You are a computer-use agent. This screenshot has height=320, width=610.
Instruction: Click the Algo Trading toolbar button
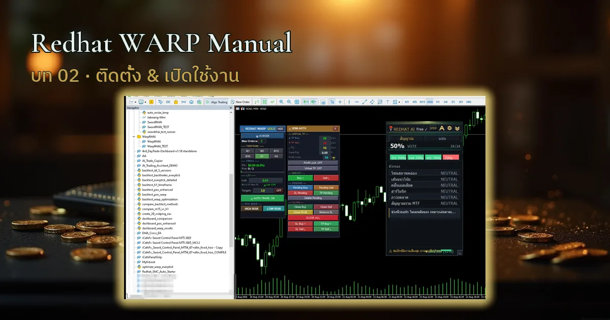[x=217, y=102]
